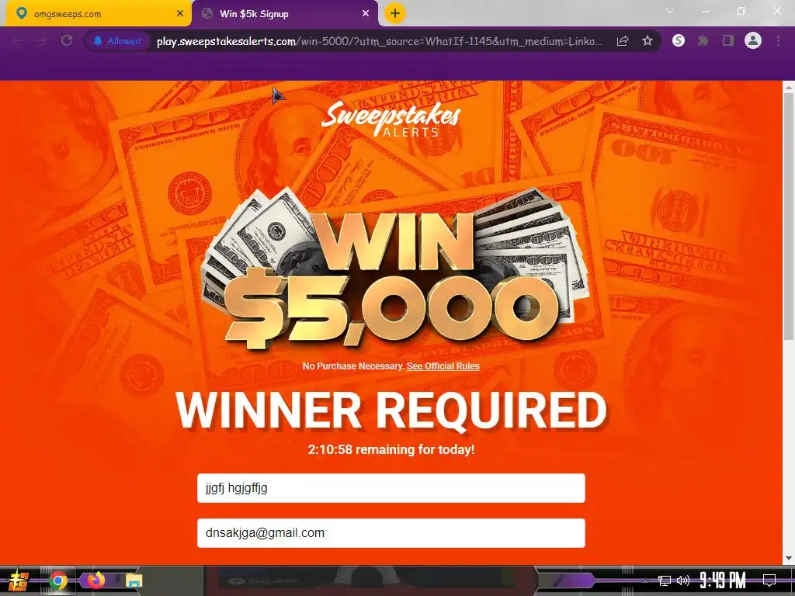Open the user profile avatar icon
The image size is (795, 596).
click(x=753, y=40)
